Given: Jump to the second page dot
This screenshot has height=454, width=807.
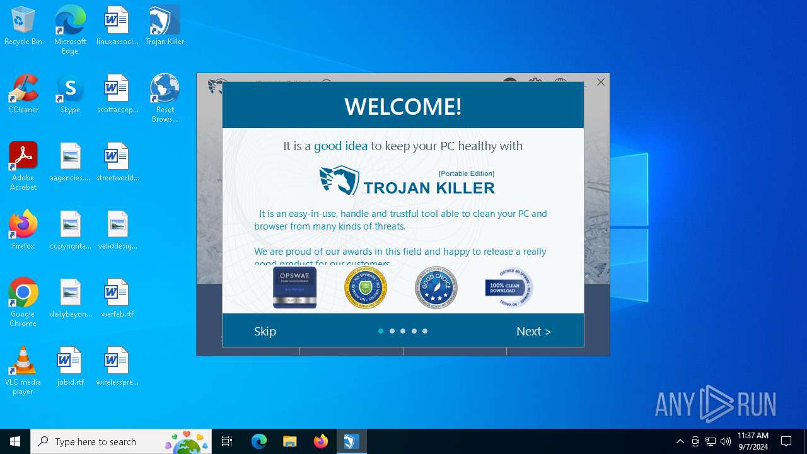Looking at the screenshot, I should click(x=392, y=331).
